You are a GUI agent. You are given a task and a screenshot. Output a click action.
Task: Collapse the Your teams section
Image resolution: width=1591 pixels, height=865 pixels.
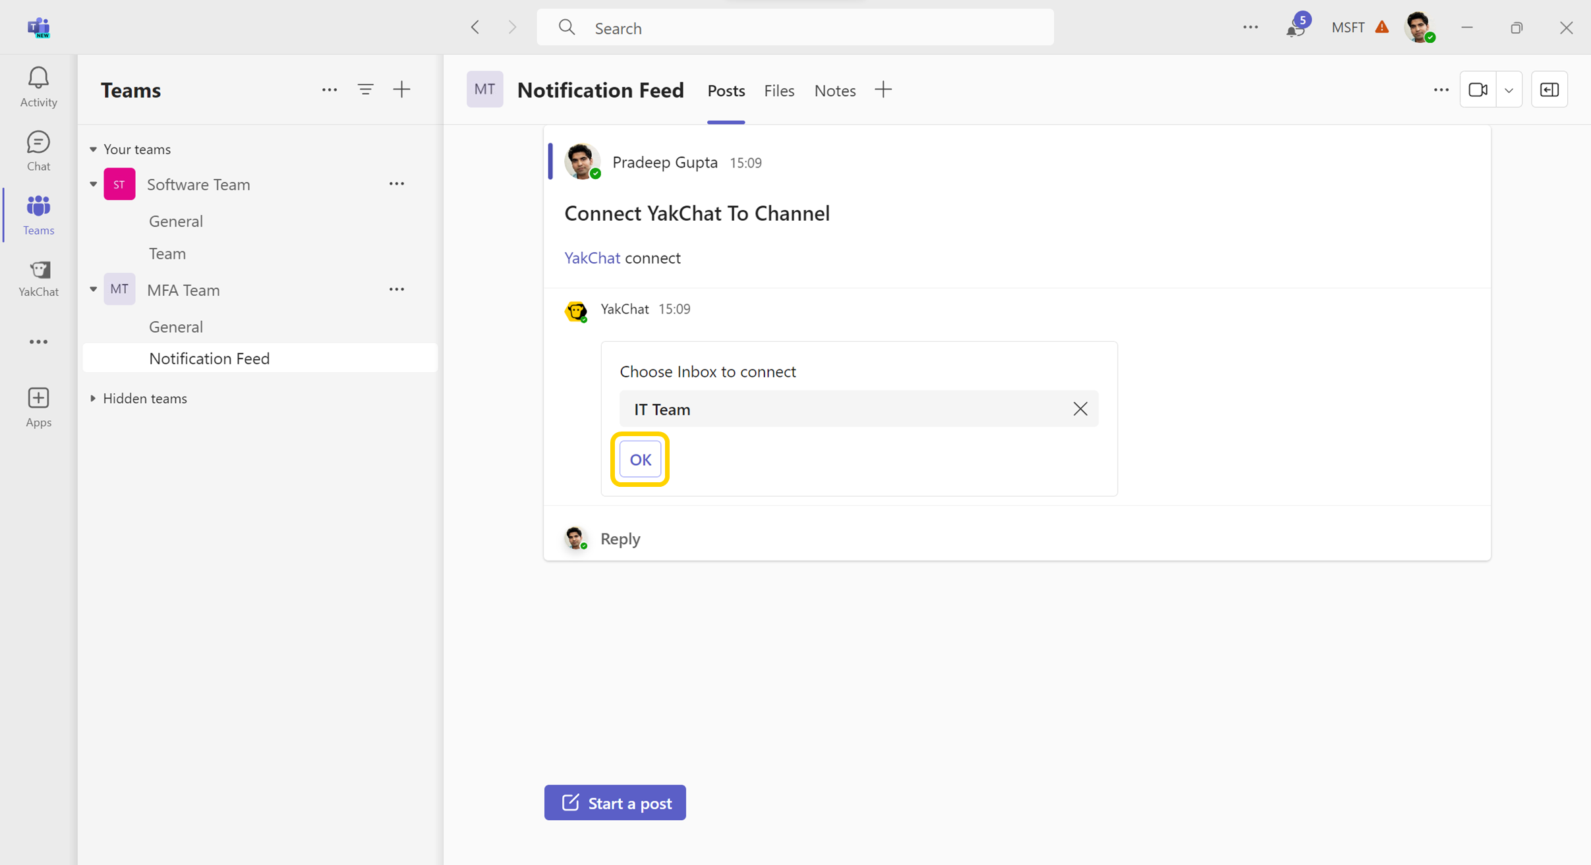93,150
